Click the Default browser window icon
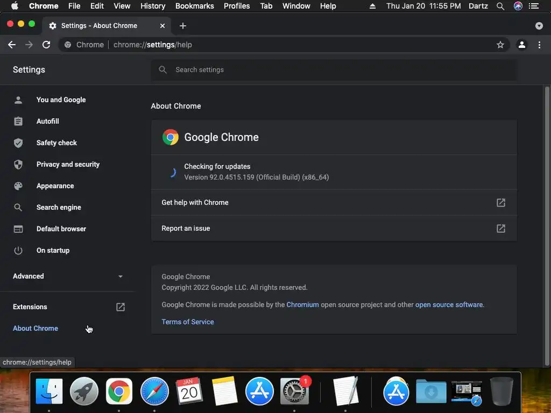Viewport: 551px width, 413px height. (x=18, y=229)
